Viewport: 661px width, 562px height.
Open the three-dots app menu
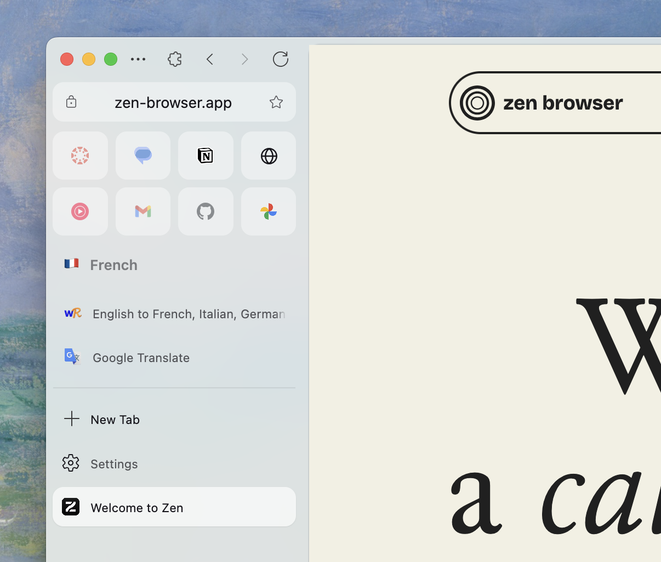pyautogui.click(x=138, y=59)
